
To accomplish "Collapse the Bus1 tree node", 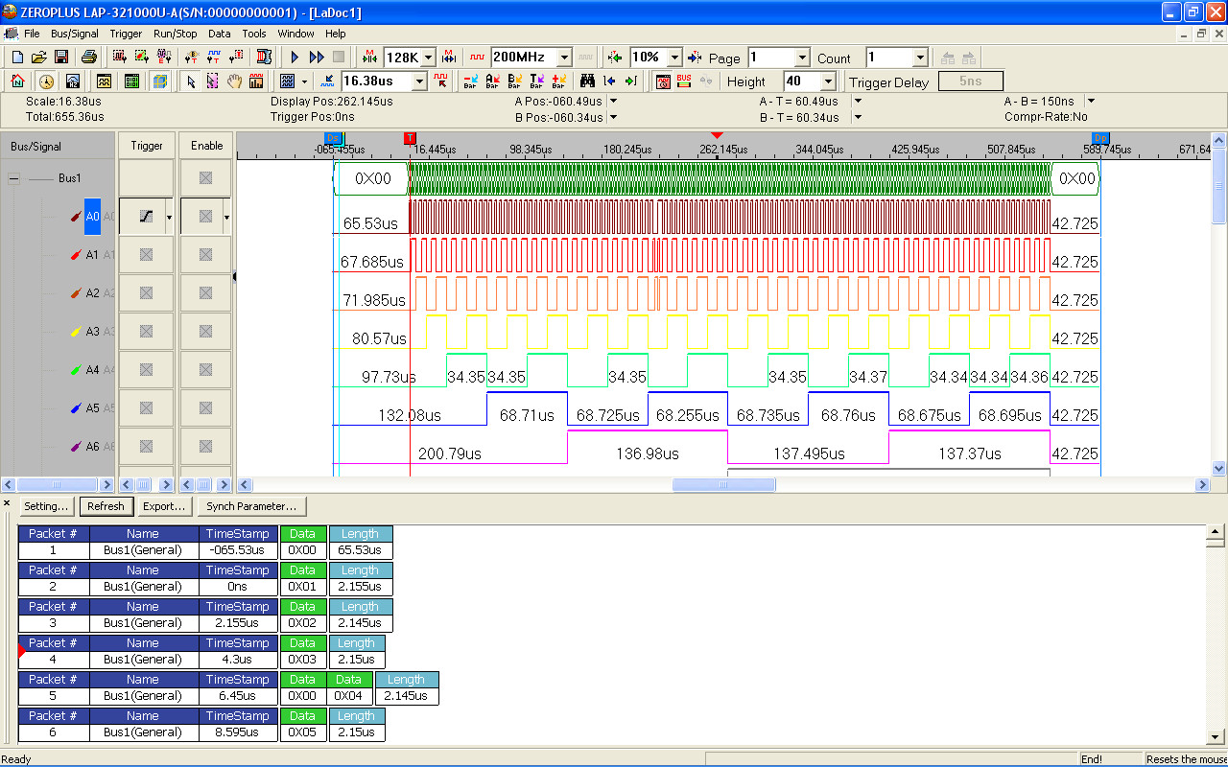I will (14, 178).
